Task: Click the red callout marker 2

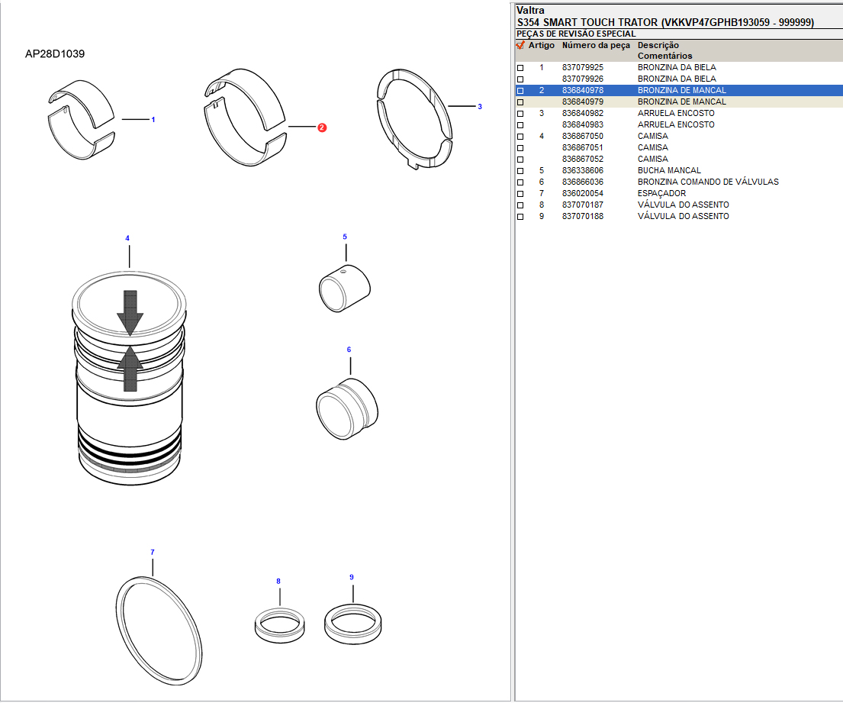Action: (x=322, y=128)
